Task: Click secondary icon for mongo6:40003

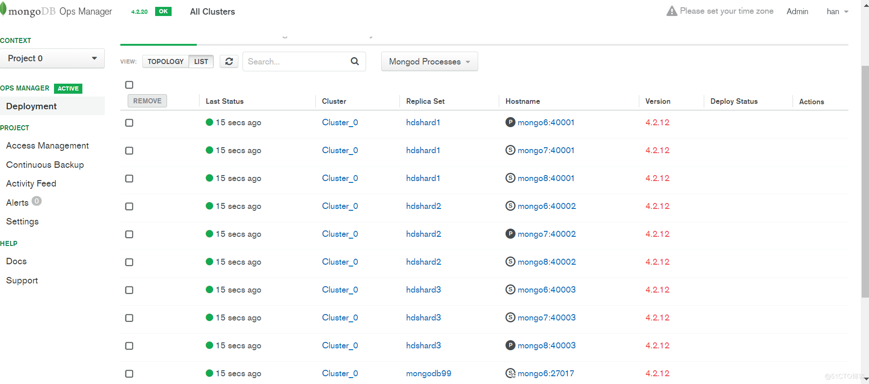Action: pyautogui.click(x=510, y=289)
